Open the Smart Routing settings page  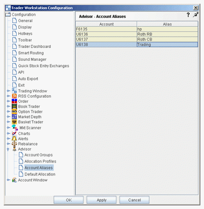(x=31, y=53)
